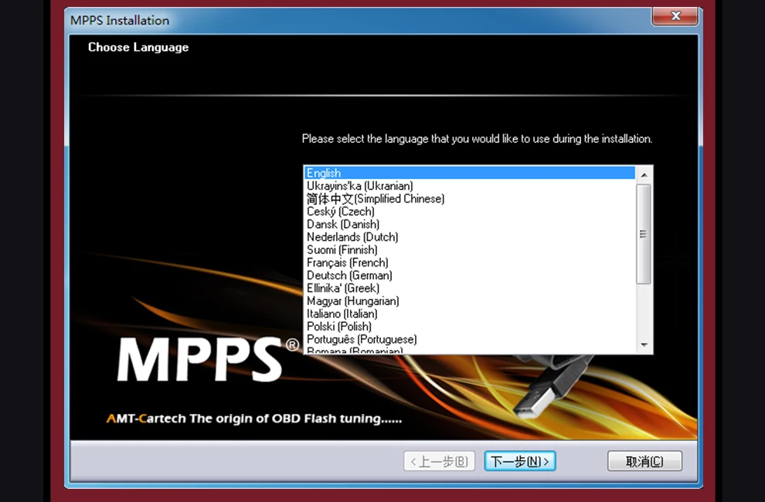This screenshot has height=502, width=765.
Task: Select Português (Portuguese) language
Action: pos(470,339)
